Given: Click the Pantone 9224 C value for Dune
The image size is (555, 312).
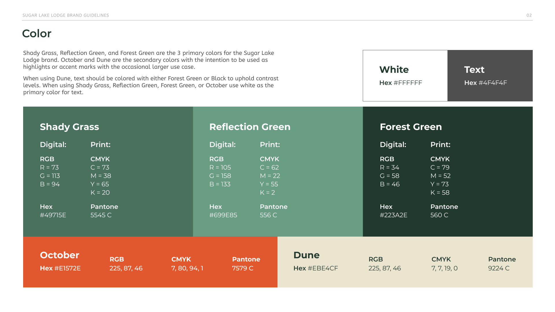Looking at the screenshot, I should (499, 268).
